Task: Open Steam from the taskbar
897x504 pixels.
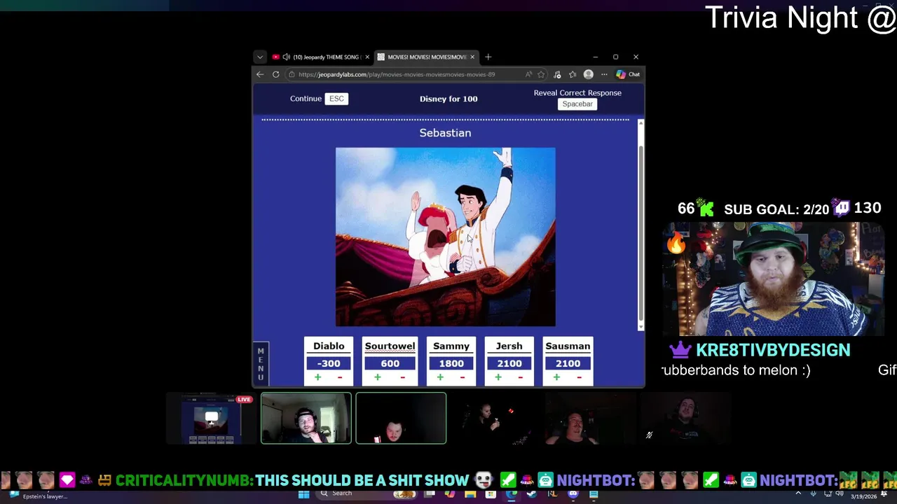Action: coord(532,494)
